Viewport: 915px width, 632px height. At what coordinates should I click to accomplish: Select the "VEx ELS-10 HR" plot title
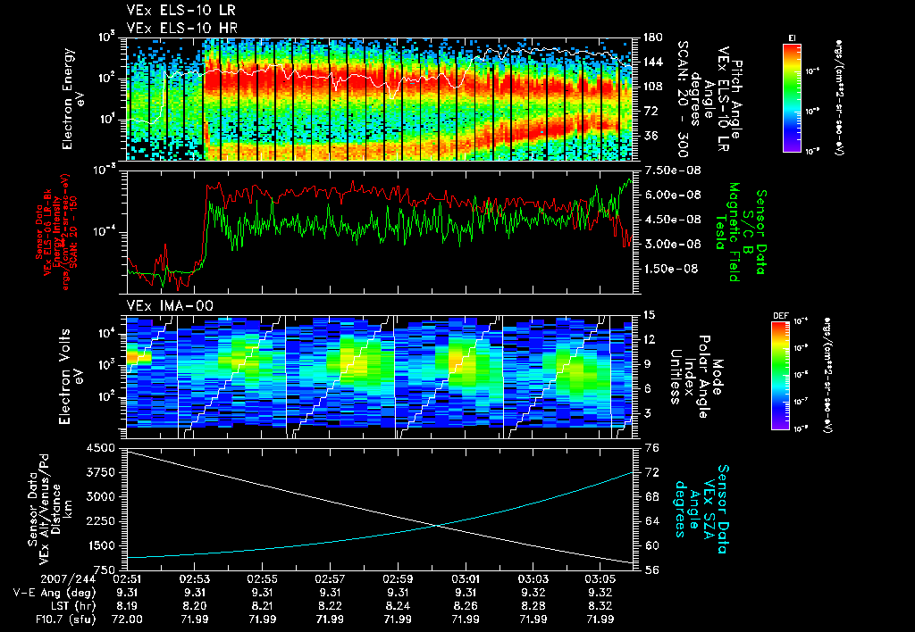coord(181,28)
